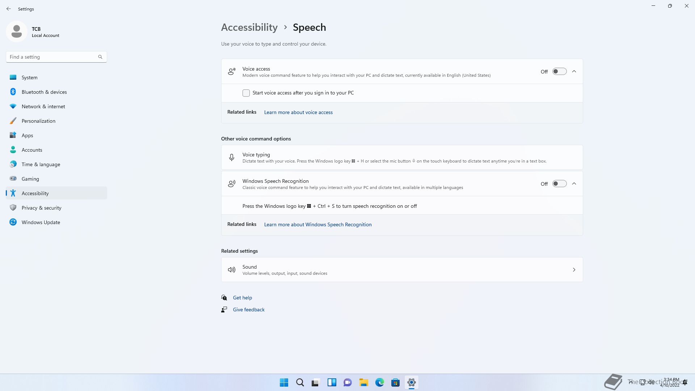Viewport: 695px width, 391px height.
Task: Click the Time & language clock icon
Action: coord(13,164)
